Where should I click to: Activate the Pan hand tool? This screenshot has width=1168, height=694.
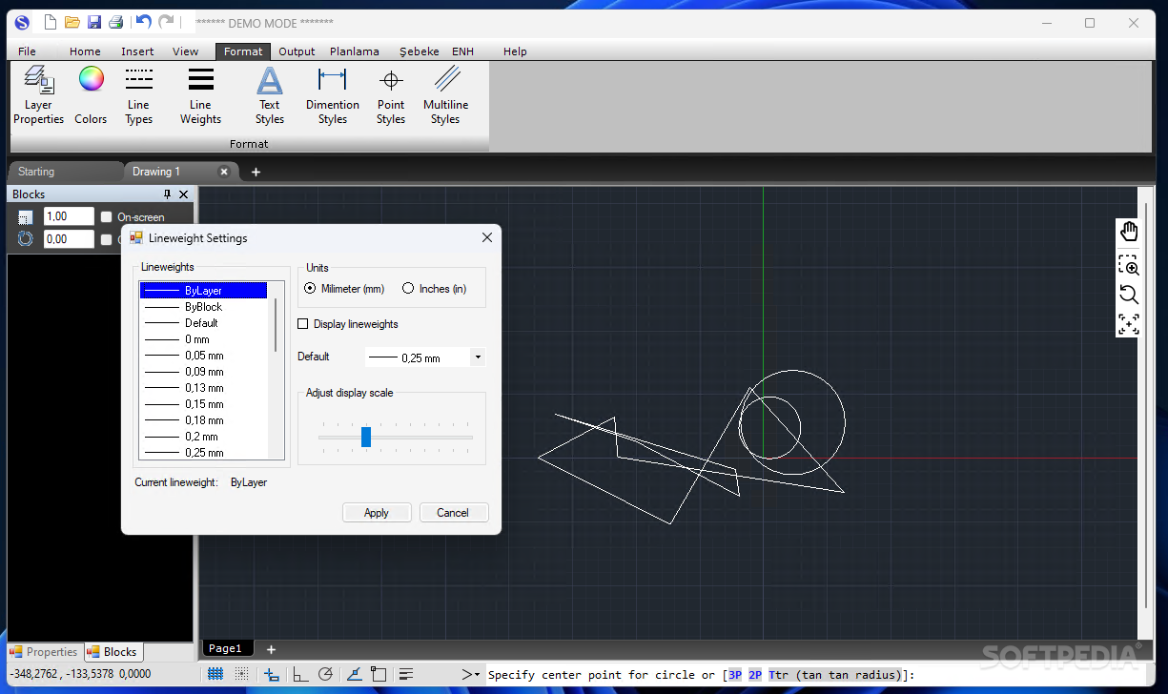(1129, 232)
